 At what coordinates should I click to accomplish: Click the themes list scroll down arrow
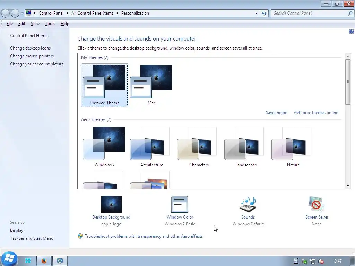pyautogui.click(x=348, y=186)
